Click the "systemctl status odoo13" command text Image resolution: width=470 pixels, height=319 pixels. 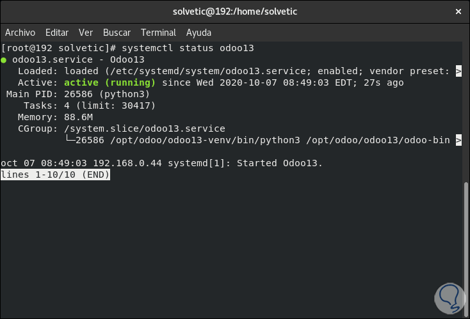[x=186, y=48]
